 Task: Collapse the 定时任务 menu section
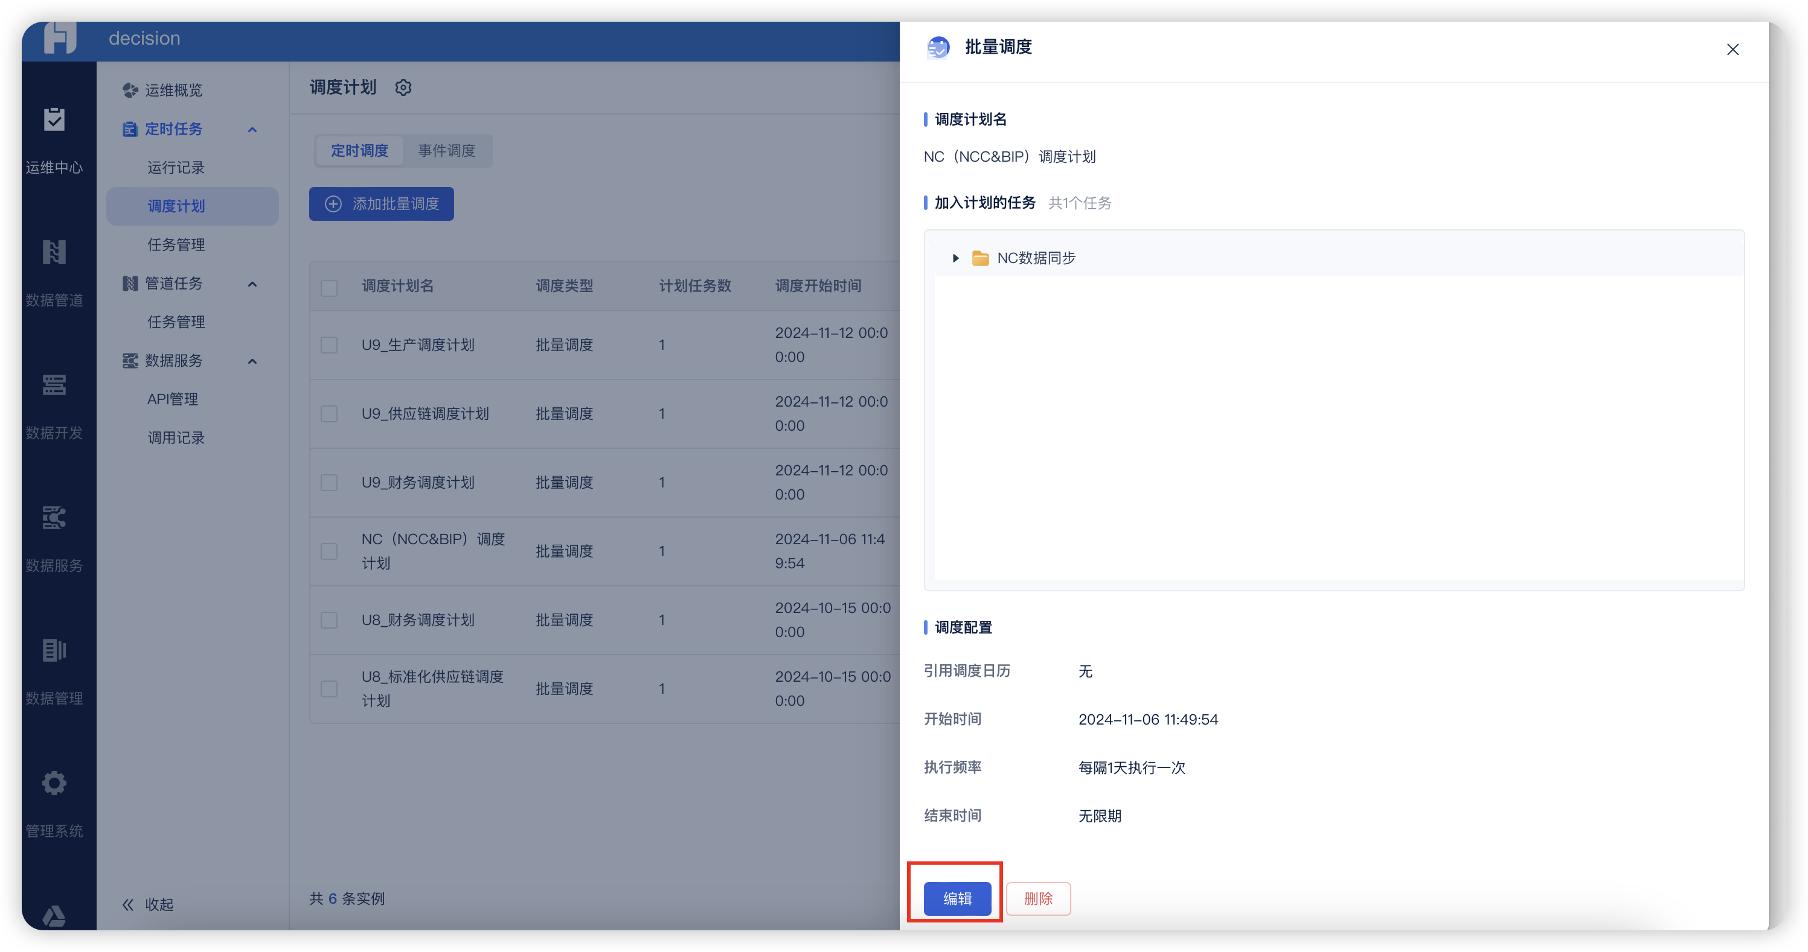coord(252,129)
